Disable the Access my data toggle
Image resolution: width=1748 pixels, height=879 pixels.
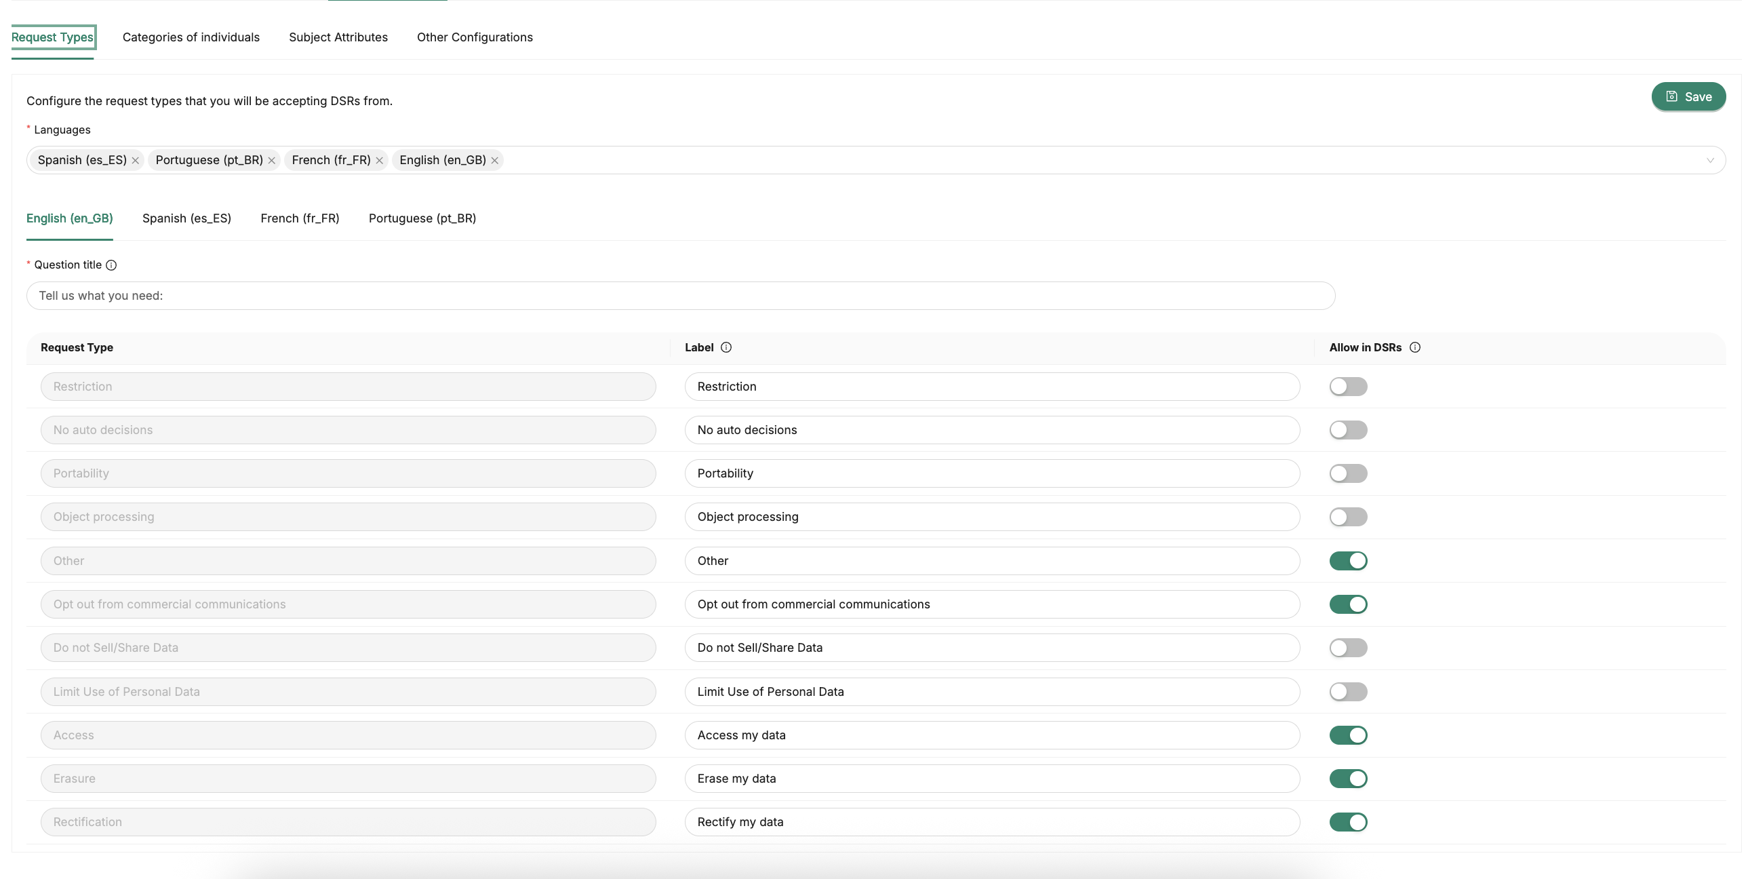click(x=1348, y=735)
